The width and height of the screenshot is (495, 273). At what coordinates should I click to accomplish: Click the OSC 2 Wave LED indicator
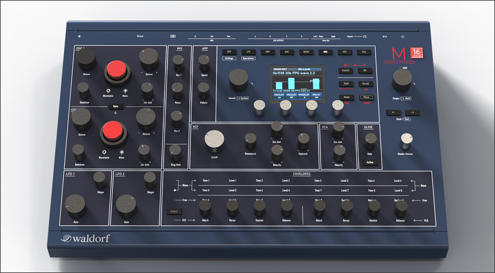pyautogui.click(x=122, y=152)
